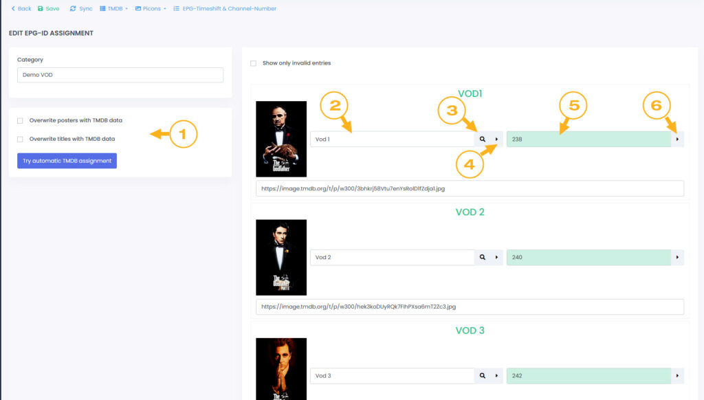Click the Category field showing Demo VOD
704x400 pixels.
tap(120, 75)
